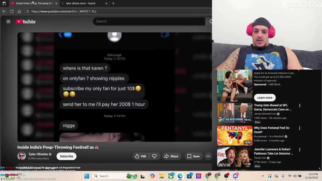Open the microphone tray icon

(x=283, y=176)
